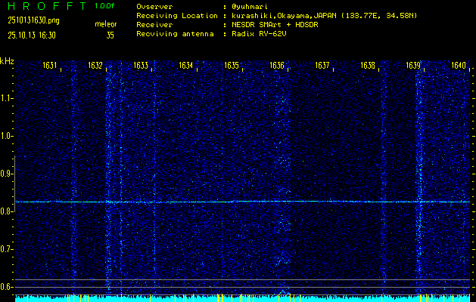
Task: Click the receiver value NESDR SMArt + HDSDR
Action: pyautogui.click(x=275, y=25)
